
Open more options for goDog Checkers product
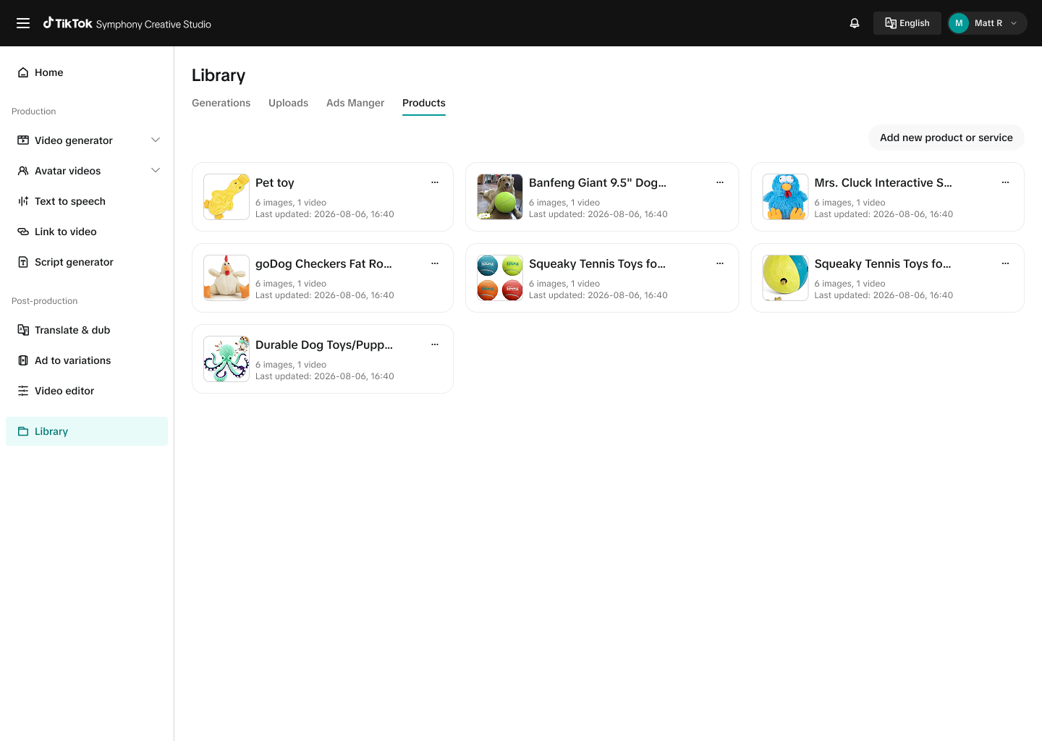coord(435,263)
